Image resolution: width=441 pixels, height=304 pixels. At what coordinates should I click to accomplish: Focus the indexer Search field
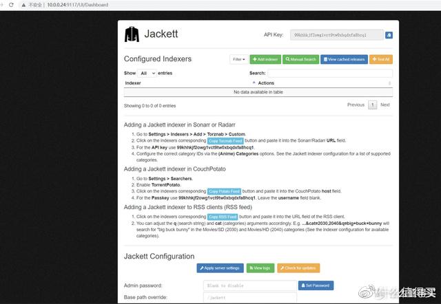pos(329,73)
